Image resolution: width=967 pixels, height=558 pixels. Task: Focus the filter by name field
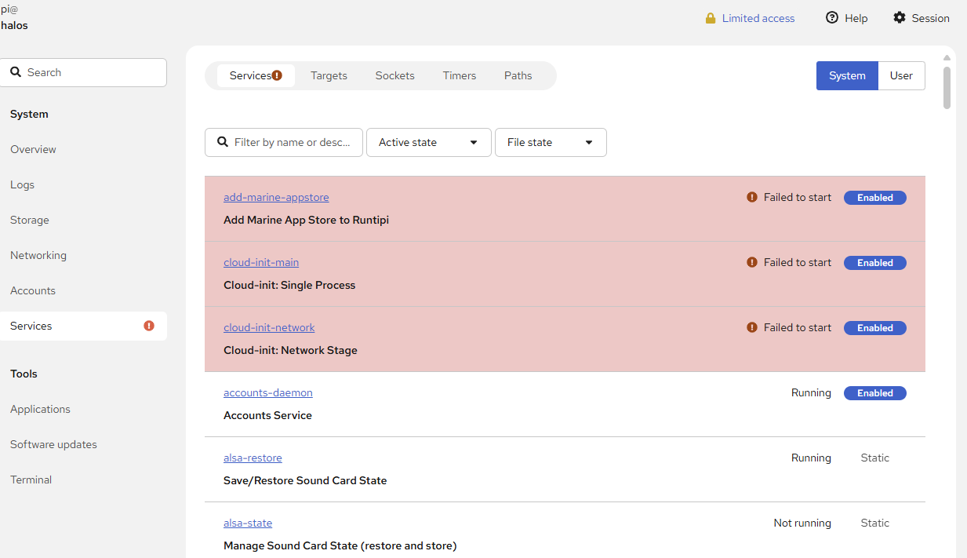coord(292,143)
